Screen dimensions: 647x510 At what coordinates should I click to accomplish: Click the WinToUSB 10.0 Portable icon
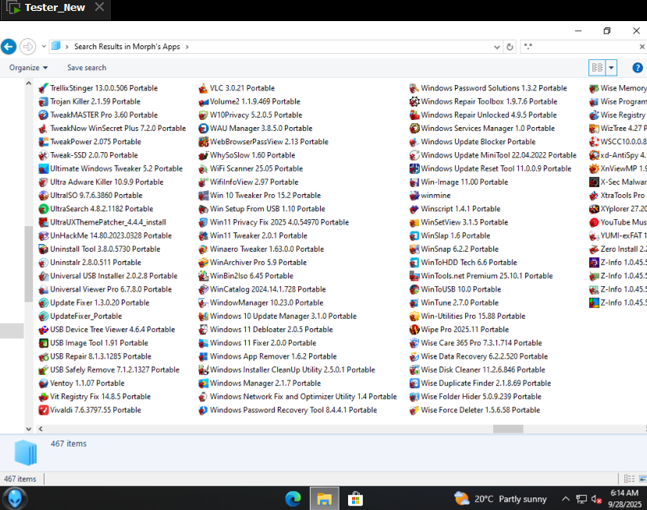click(414, 289)
